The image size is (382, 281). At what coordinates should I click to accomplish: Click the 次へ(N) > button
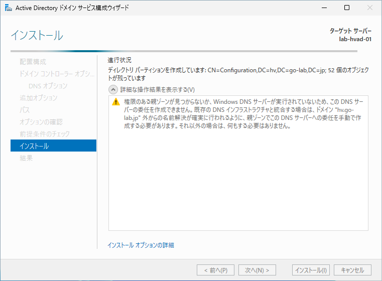(257, 270)
